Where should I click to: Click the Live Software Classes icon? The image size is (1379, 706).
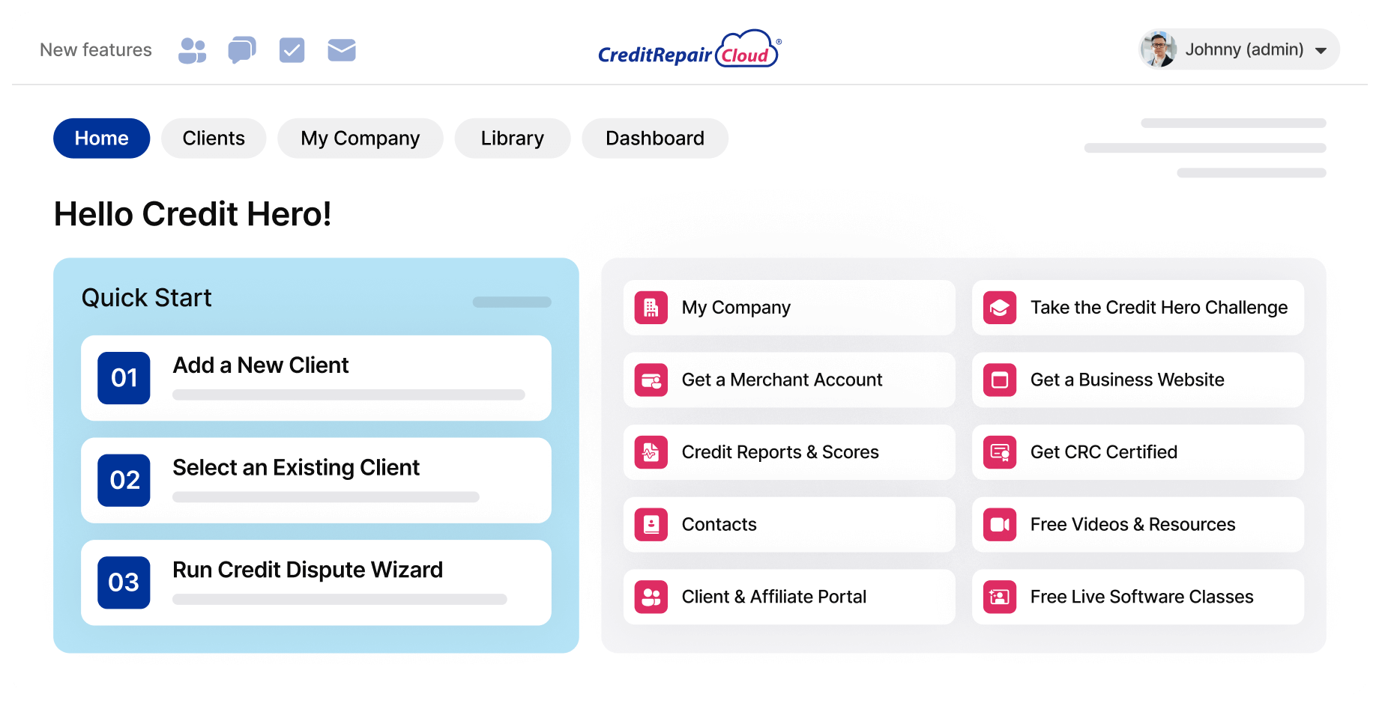click(1000, 597)
